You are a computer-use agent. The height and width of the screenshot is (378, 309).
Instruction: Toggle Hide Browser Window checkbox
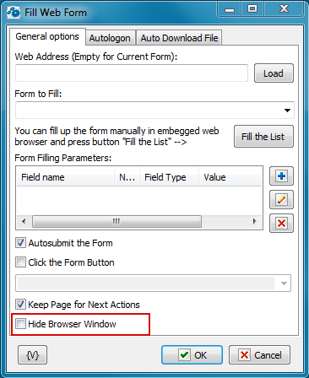click(20, 324)
